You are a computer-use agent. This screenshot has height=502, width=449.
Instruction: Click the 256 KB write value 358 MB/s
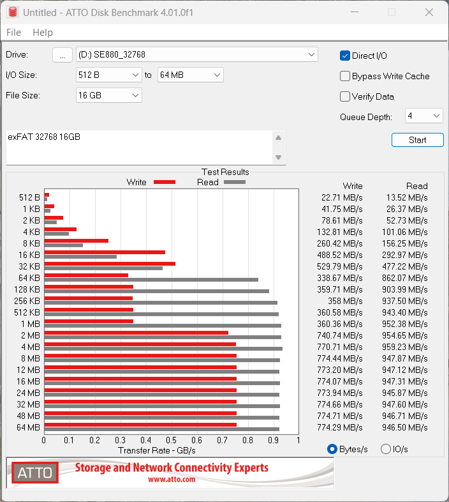pyautogui.click(x=345, y=301)
